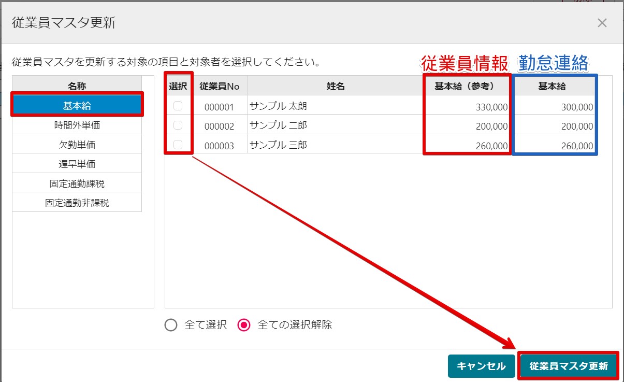Select 固定通勤課税 in the 名称 list
The height and width of the screenshot is (382, 624).
[77, 183]
